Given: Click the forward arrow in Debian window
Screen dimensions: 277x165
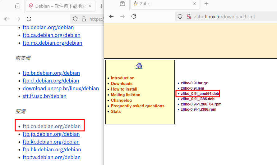Looking at the screenshot, I should click(x=18, y=19).
